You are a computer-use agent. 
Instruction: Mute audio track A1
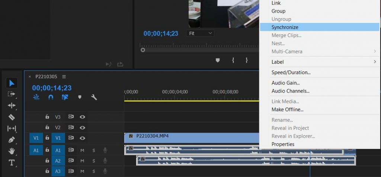(x=82, y=150)
